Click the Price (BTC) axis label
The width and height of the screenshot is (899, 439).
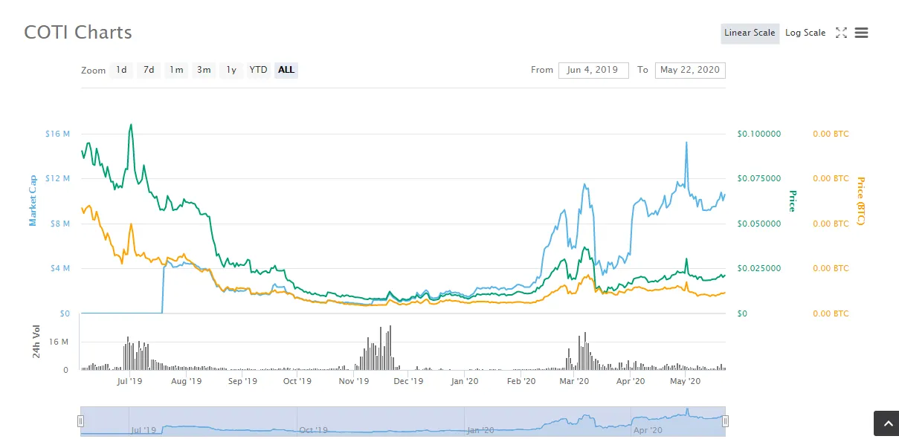point(861,201)
